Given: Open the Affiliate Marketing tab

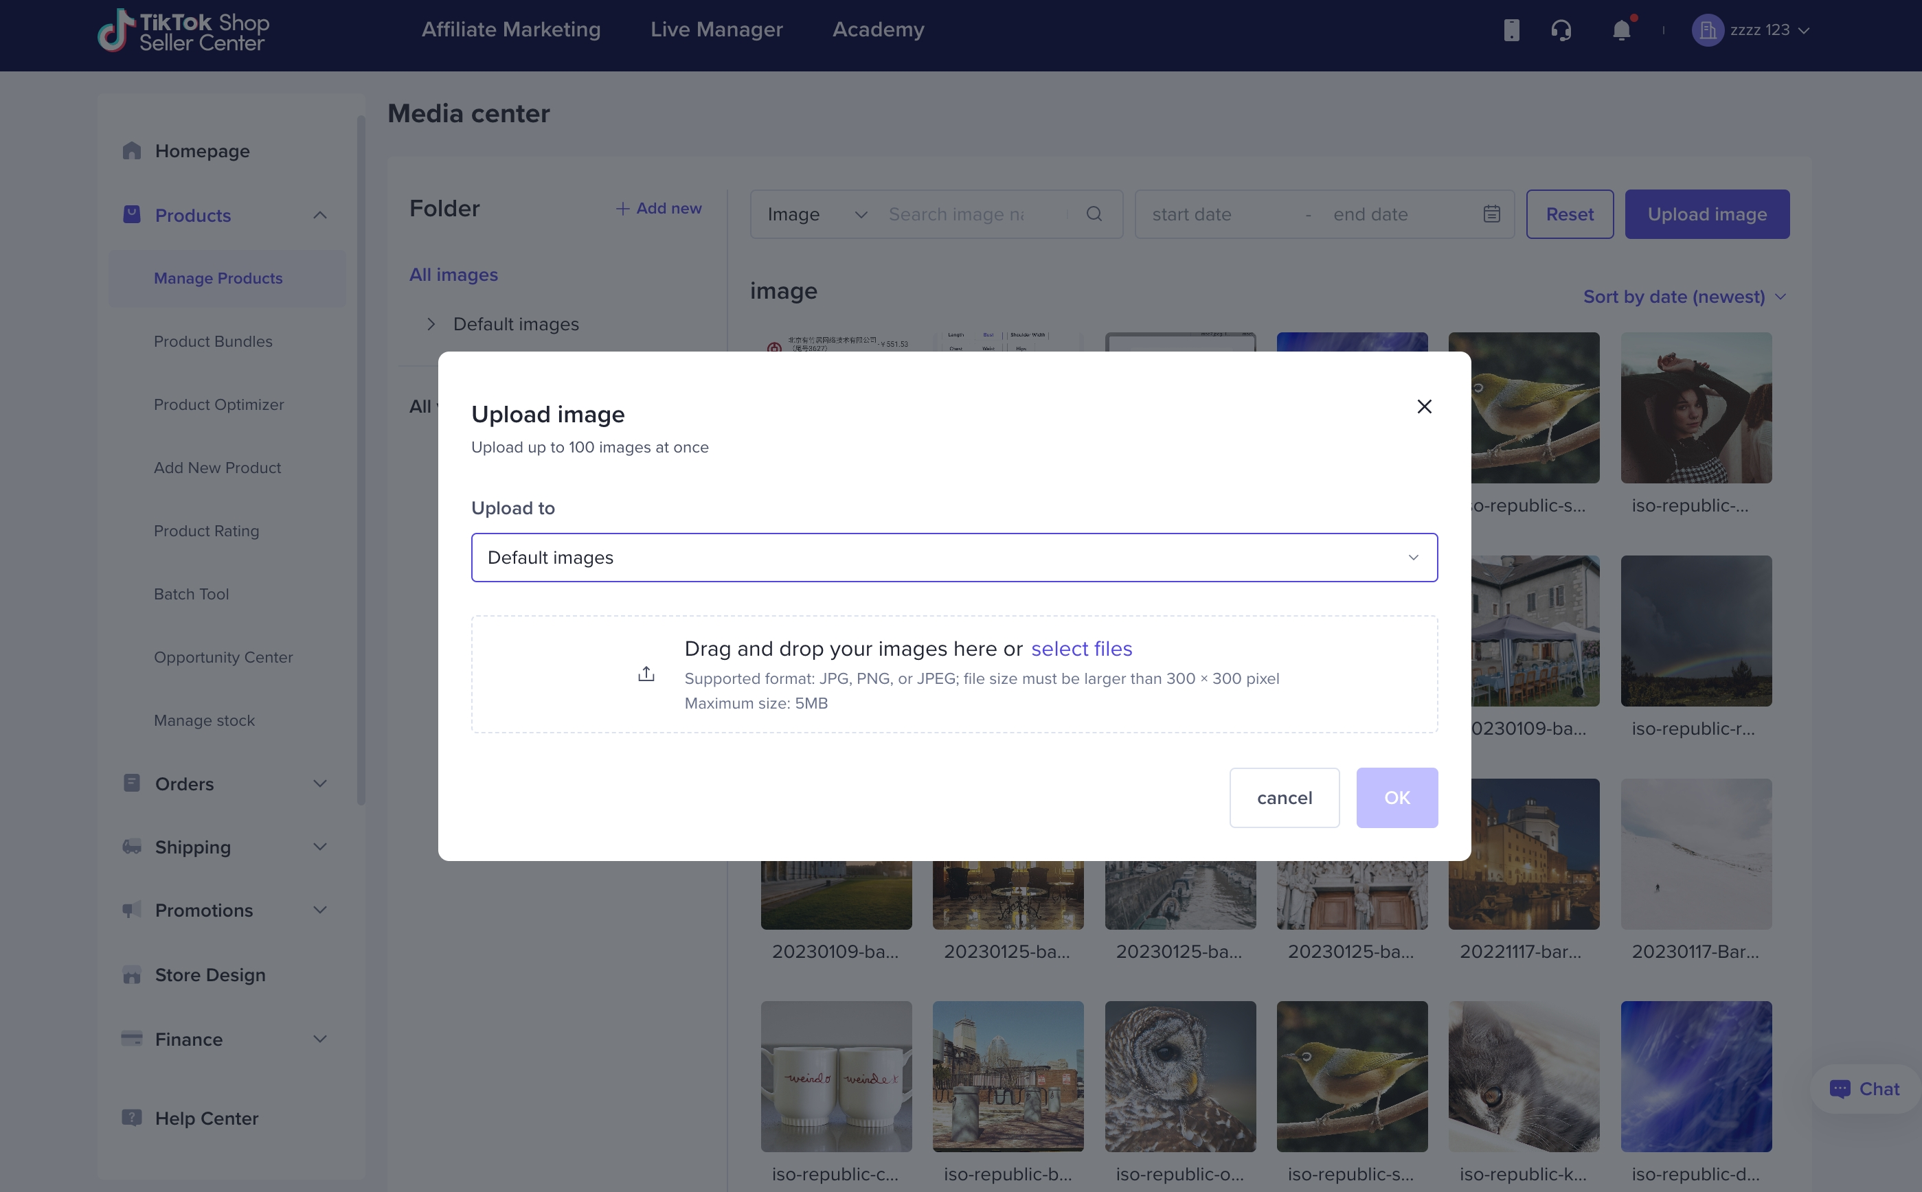Looking at the screenshot, I should pyautogui.click(x=510, y=29).
